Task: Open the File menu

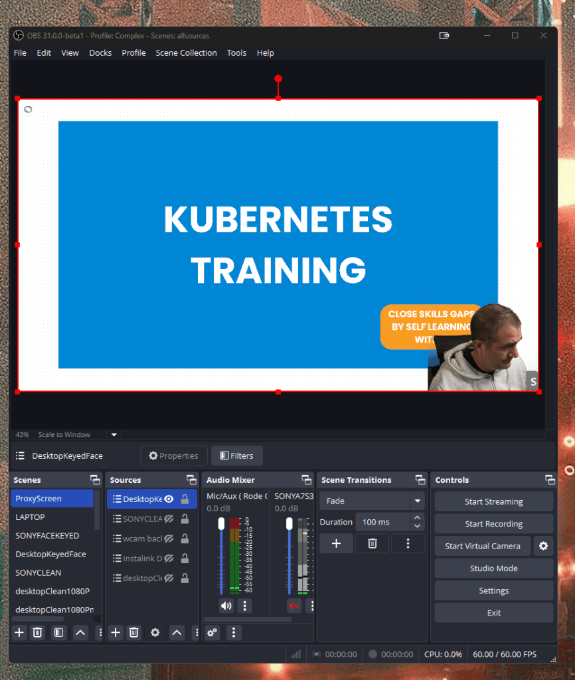Action: [x=20, y=53]
